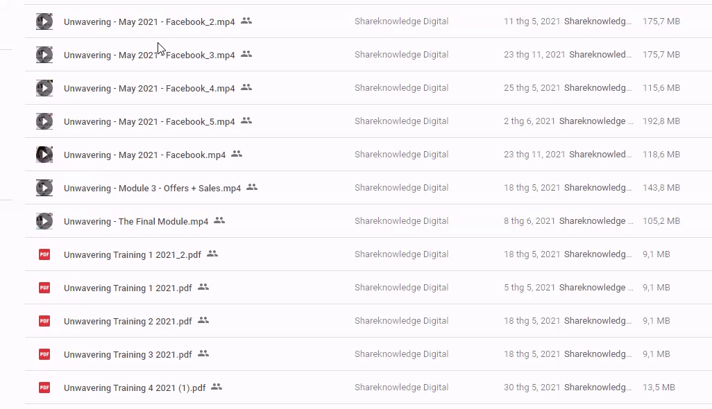Click video thumbnail icon of Facebook.mp4 file
Image resolution: width=712 pixels, height=409 pixels.
[x=44, y=155]
